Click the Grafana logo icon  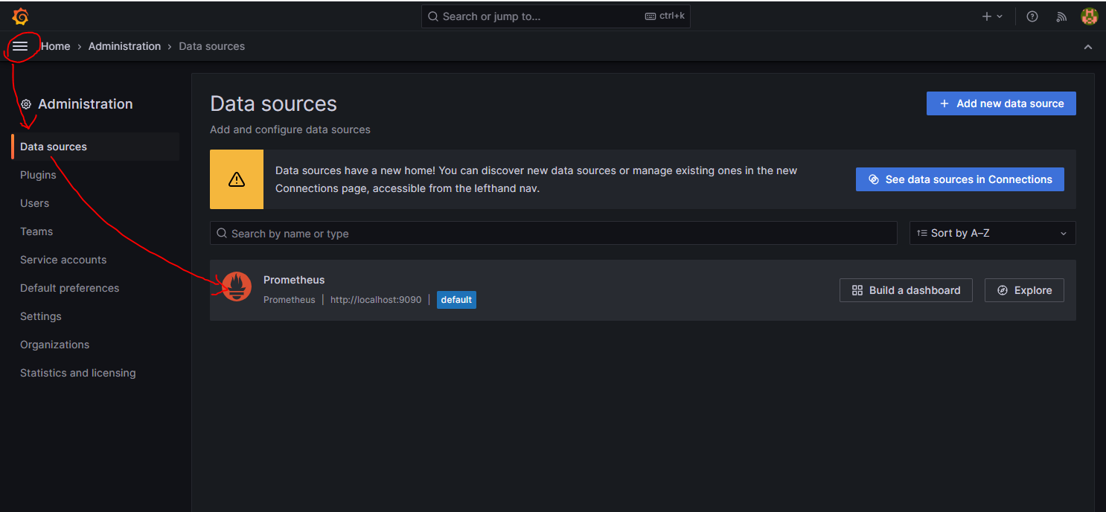20,16
